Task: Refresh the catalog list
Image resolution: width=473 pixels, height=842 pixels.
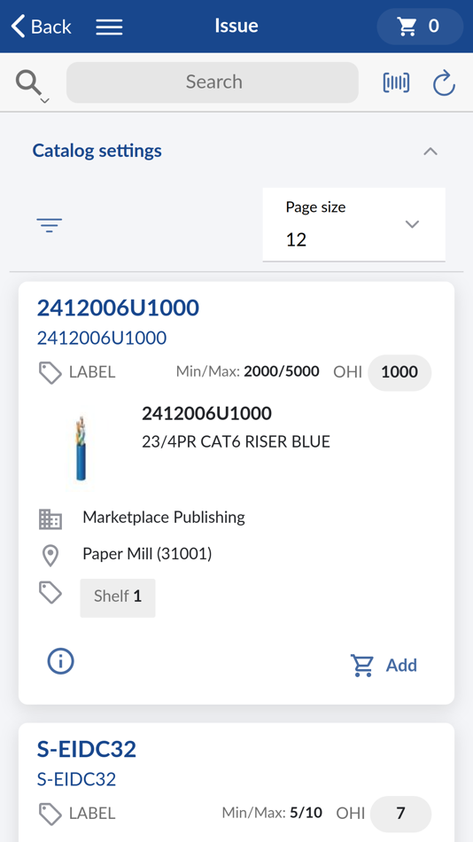Action: click(x=444, y=84)
